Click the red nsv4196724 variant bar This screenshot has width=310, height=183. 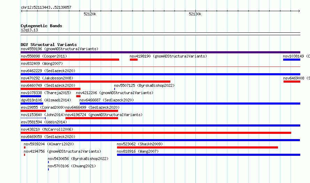[x=92, y=118]
